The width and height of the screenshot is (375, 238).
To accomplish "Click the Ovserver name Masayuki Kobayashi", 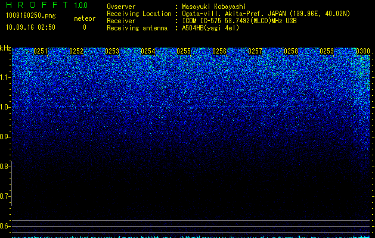I will (x=214, y=7).
